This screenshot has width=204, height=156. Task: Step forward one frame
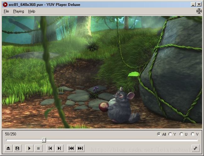click(x=59, y=148)
